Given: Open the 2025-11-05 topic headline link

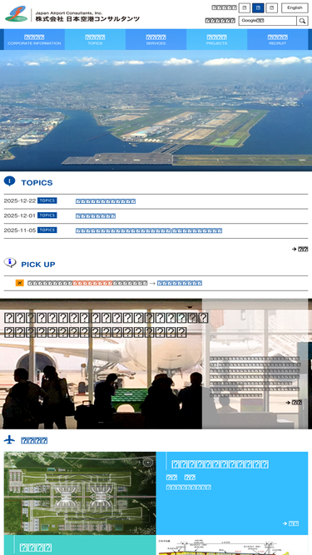Looking at the screenshot, I should click(149, 230).
